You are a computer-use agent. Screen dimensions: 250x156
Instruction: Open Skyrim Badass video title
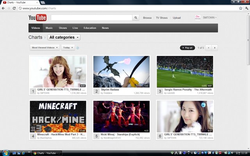(x=110, y=89)
